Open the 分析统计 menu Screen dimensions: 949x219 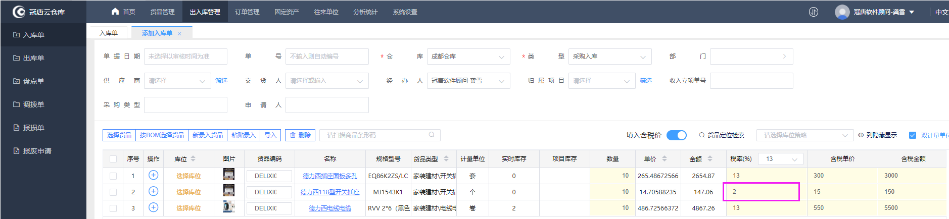365,12
